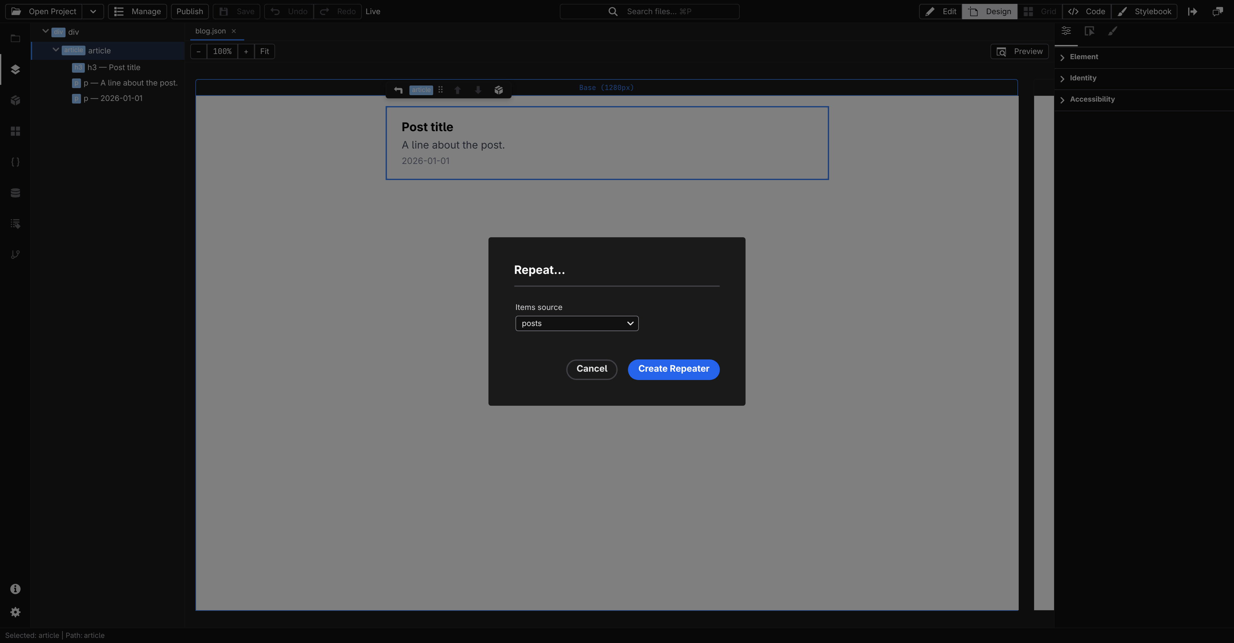1234x643 pixels.
Task: Open the Stylebook tab
Action: click(x=1144, y=12)
